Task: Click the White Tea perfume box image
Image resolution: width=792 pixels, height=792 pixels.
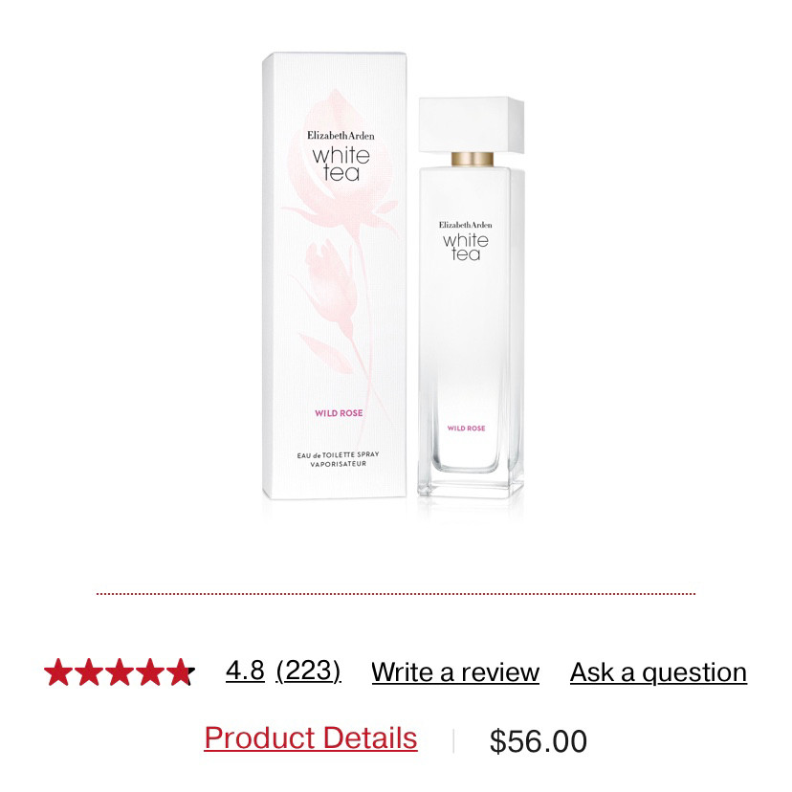Action: point(335,275)
